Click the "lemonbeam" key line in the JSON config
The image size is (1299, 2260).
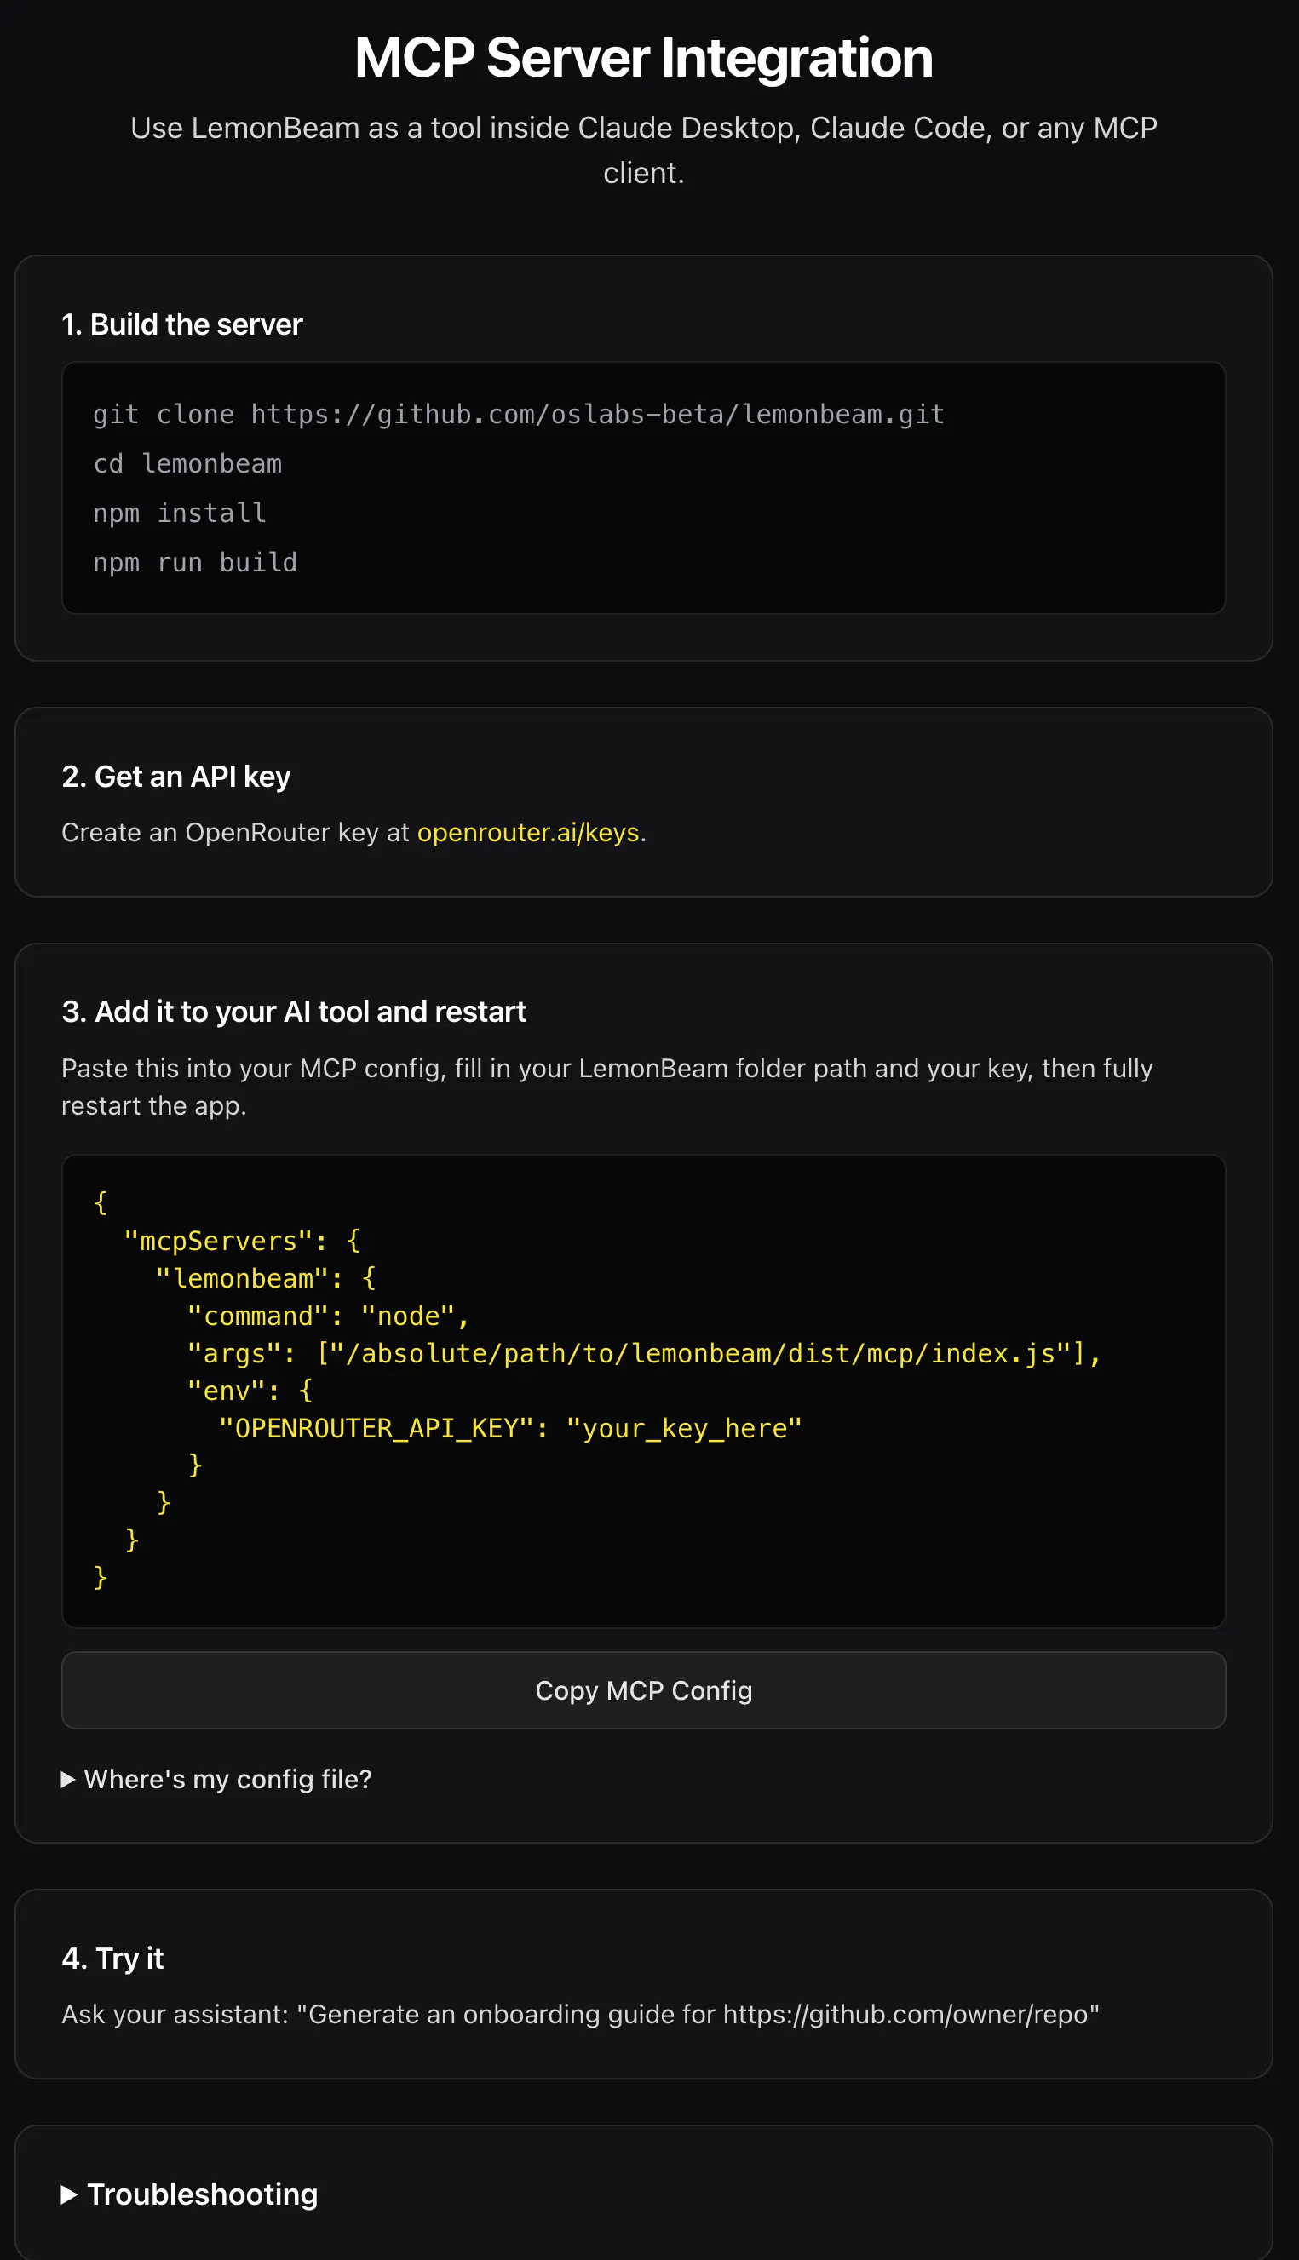point(266,1278)
